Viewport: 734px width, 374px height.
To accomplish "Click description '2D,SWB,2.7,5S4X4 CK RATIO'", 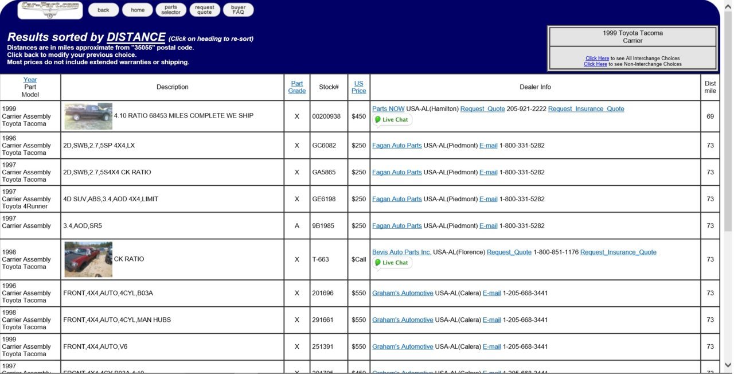I will coord(107,172).
